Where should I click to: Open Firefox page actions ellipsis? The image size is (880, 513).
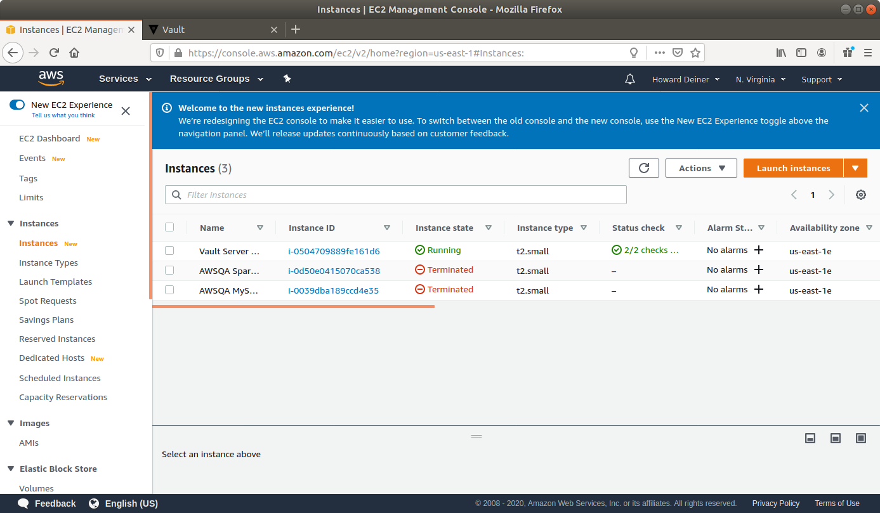pos(660,53)
